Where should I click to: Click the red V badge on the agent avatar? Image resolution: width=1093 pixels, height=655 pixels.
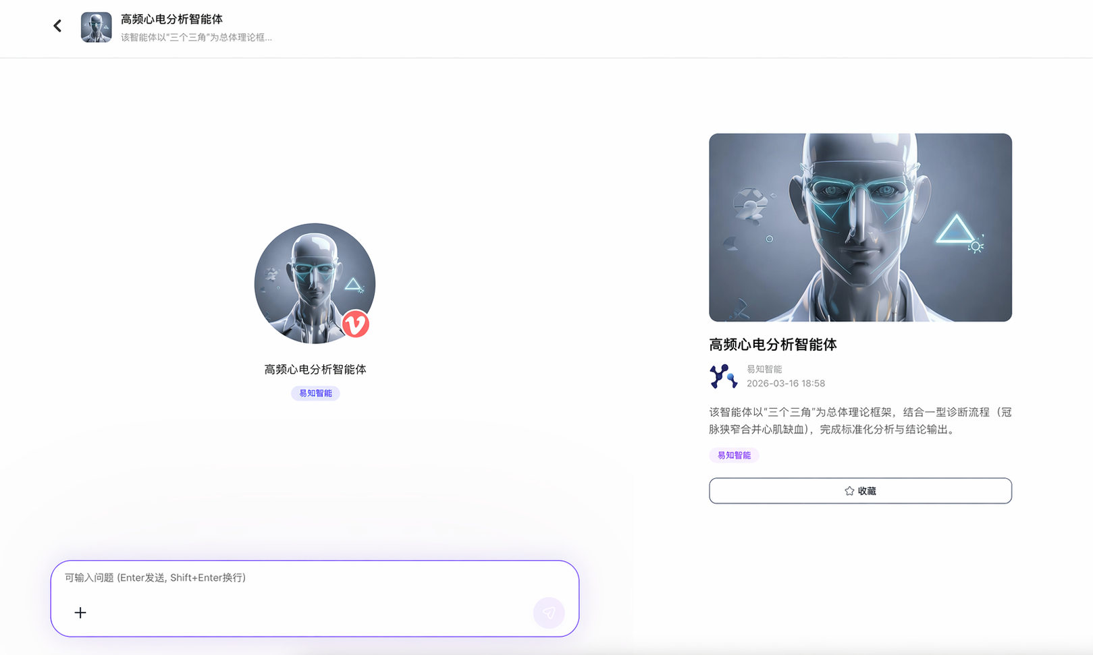[x=357, y=324]
